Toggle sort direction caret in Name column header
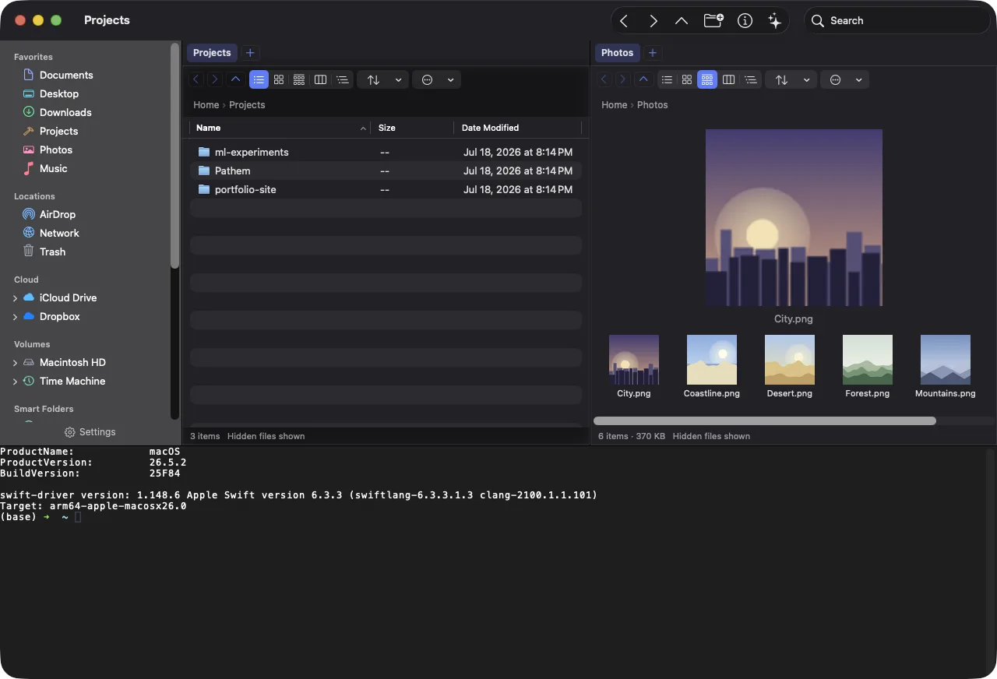Screen dimensions: 997x679 click(363, 128)
